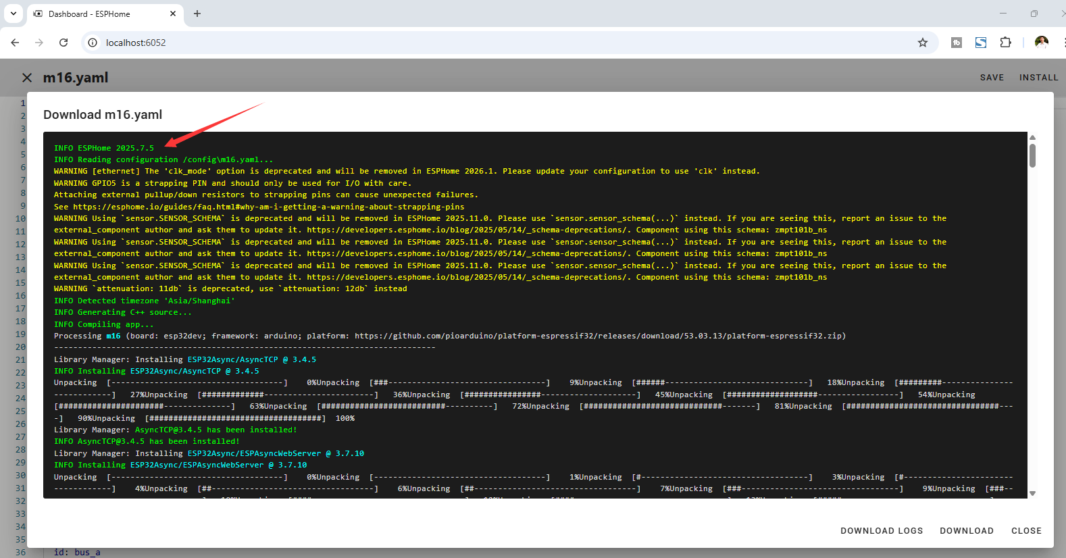The width and height of the screenshot is (1066, 558).
Task: Open a new browser tab
Action: coord(197,14)
